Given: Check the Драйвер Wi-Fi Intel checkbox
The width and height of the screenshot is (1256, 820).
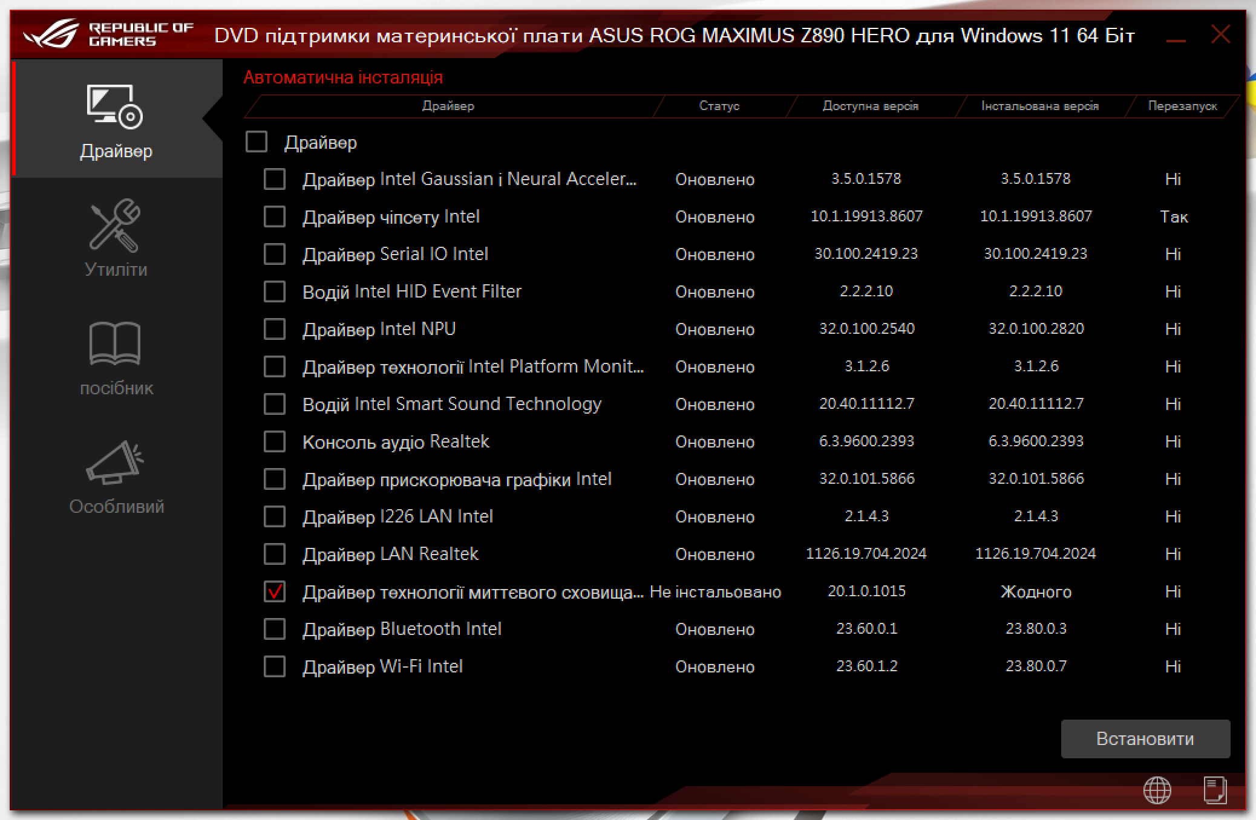Looking at the screenshot, I should click(x=275, y=666).
